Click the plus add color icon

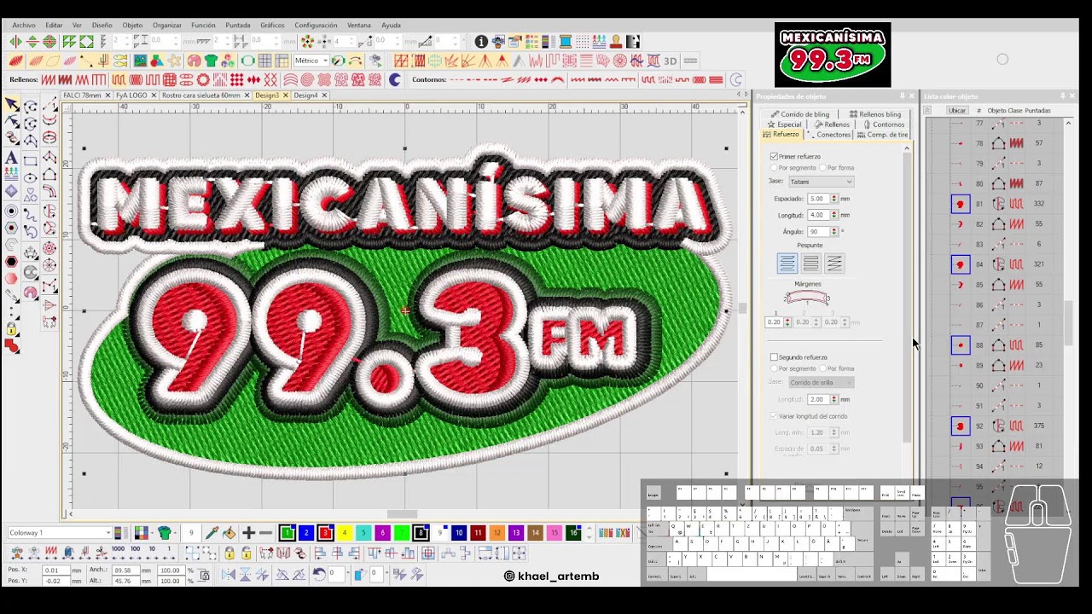pos(248,533)
